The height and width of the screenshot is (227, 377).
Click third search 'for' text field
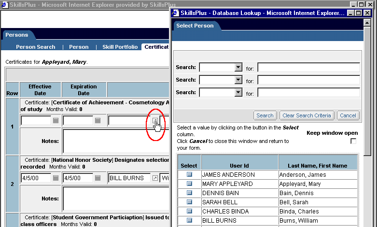pyautogui.click(x=309, y=92)
